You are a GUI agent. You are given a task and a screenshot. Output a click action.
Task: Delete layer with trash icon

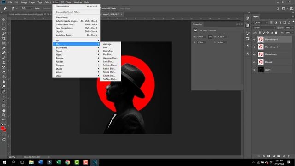coord(289,156)
